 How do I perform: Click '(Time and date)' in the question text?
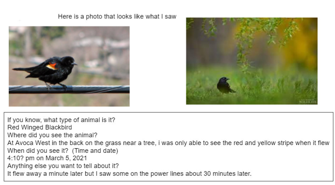[x=95, y=150]
